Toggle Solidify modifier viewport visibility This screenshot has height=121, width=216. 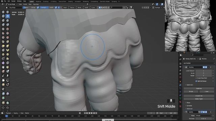[204, 112]
